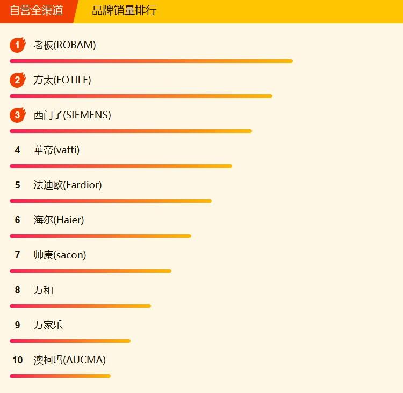This screenshot has width=403, height=393.
Task: Open the 西门子(SIEMENS) brand entry
Action: 72,115
